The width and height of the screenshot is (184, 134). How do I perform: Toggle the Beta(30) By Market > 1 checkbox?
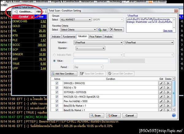click(x=57, y=106)
